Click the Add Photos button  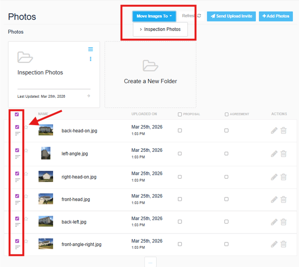(276, 16)
